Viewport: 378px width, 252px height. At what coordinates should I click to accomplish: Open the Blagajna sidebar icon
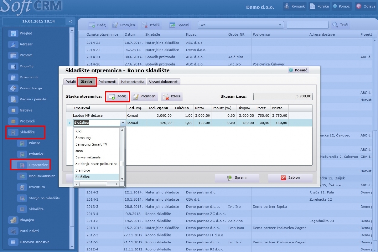pyautogui.click(x=13, y=220)
